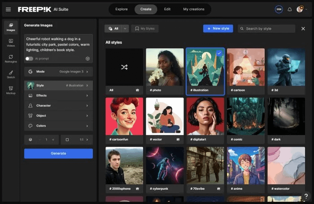314x204 pixels.
Task: Click the premium crown on vector tile
Action: pyautogui.click(x=178, y=139)
